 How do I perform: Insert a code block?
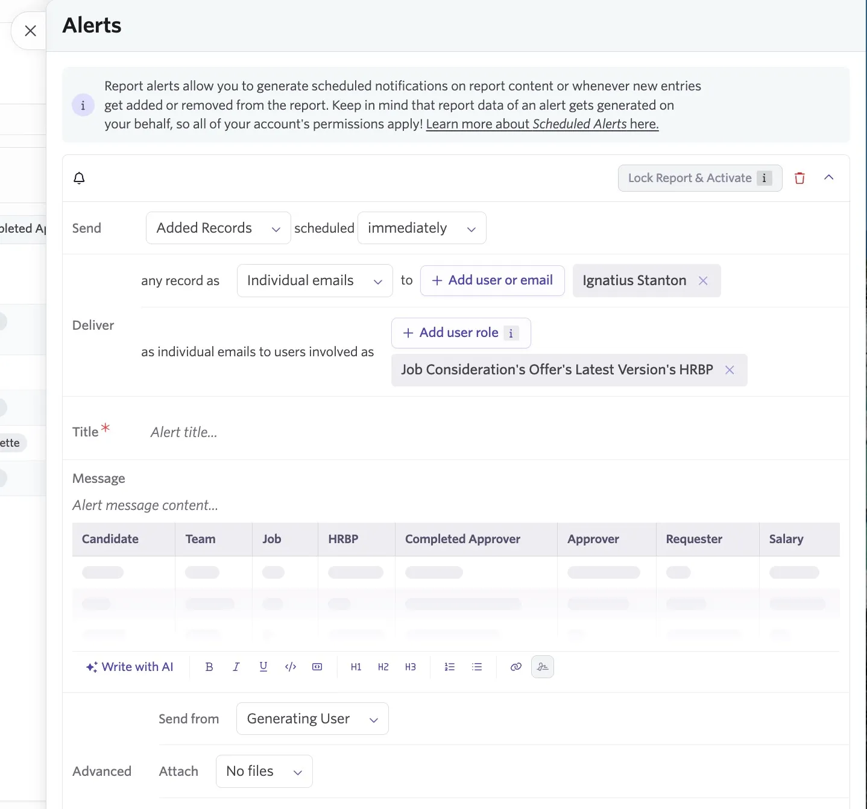[x=317, y=667]
